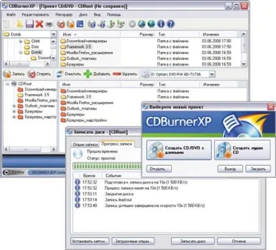
Task: Click the blank page New project icon
Action: pos(7,24)
